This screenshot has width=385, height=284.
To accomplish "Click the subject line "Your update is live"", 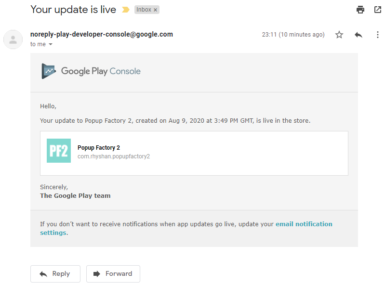I will click(x=73, y=10).
